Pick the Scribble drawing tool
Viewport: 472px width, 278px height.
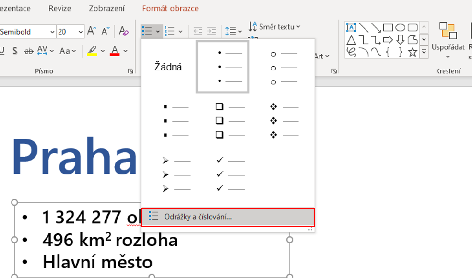point(352,52)
